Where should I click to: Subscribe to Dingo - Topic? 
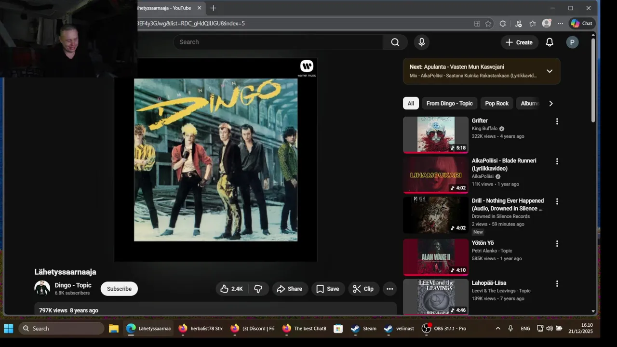pyautogui.click(x=119, y=289)
